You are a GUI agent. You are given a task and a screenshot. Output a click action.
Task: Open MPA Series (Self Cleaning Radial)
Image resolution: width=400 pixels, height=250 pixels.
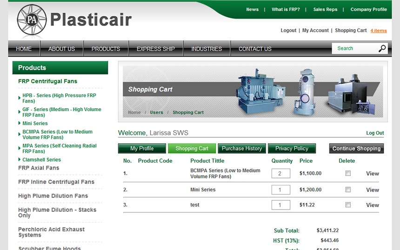tap(60, 148)
